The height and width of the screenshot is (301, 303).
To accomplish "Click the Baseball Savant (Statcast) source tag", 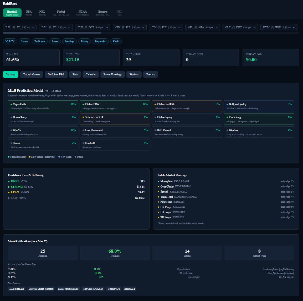I will click(x=41, y=289).
